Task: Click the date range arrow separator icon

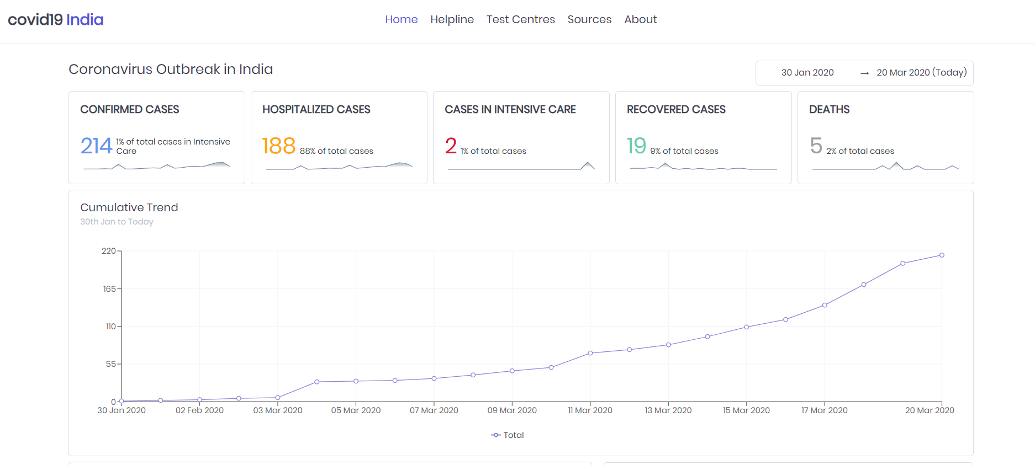Action: 864,73
